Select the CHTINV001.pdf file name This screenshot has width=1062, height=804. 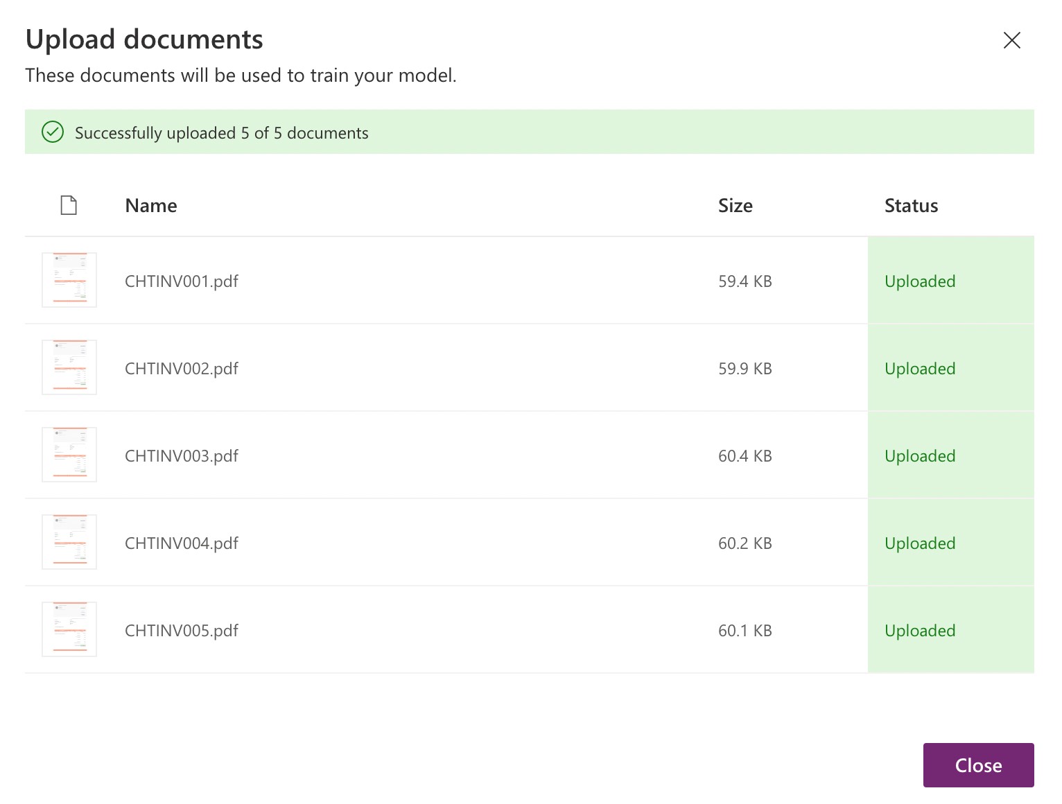click(x=181, y=281)
